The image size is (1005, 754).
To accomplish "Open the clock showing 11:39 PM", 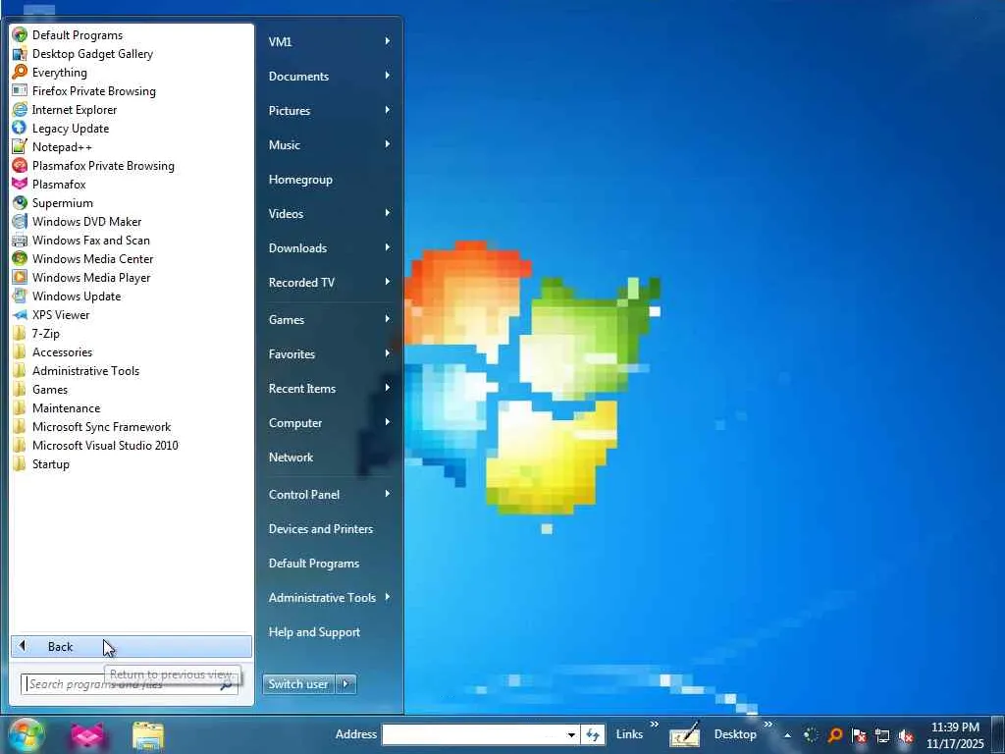I will point(955,735).
